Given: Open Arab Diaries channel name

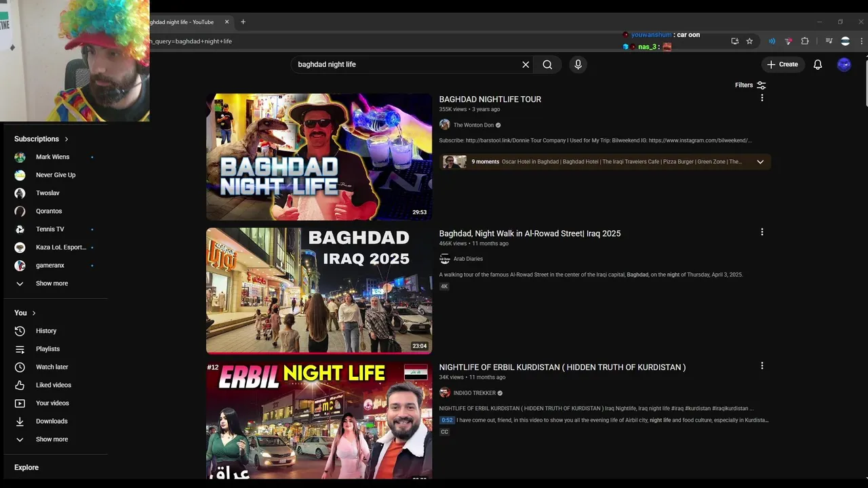Looking at the screenshot, I should (x=468, y=259).
